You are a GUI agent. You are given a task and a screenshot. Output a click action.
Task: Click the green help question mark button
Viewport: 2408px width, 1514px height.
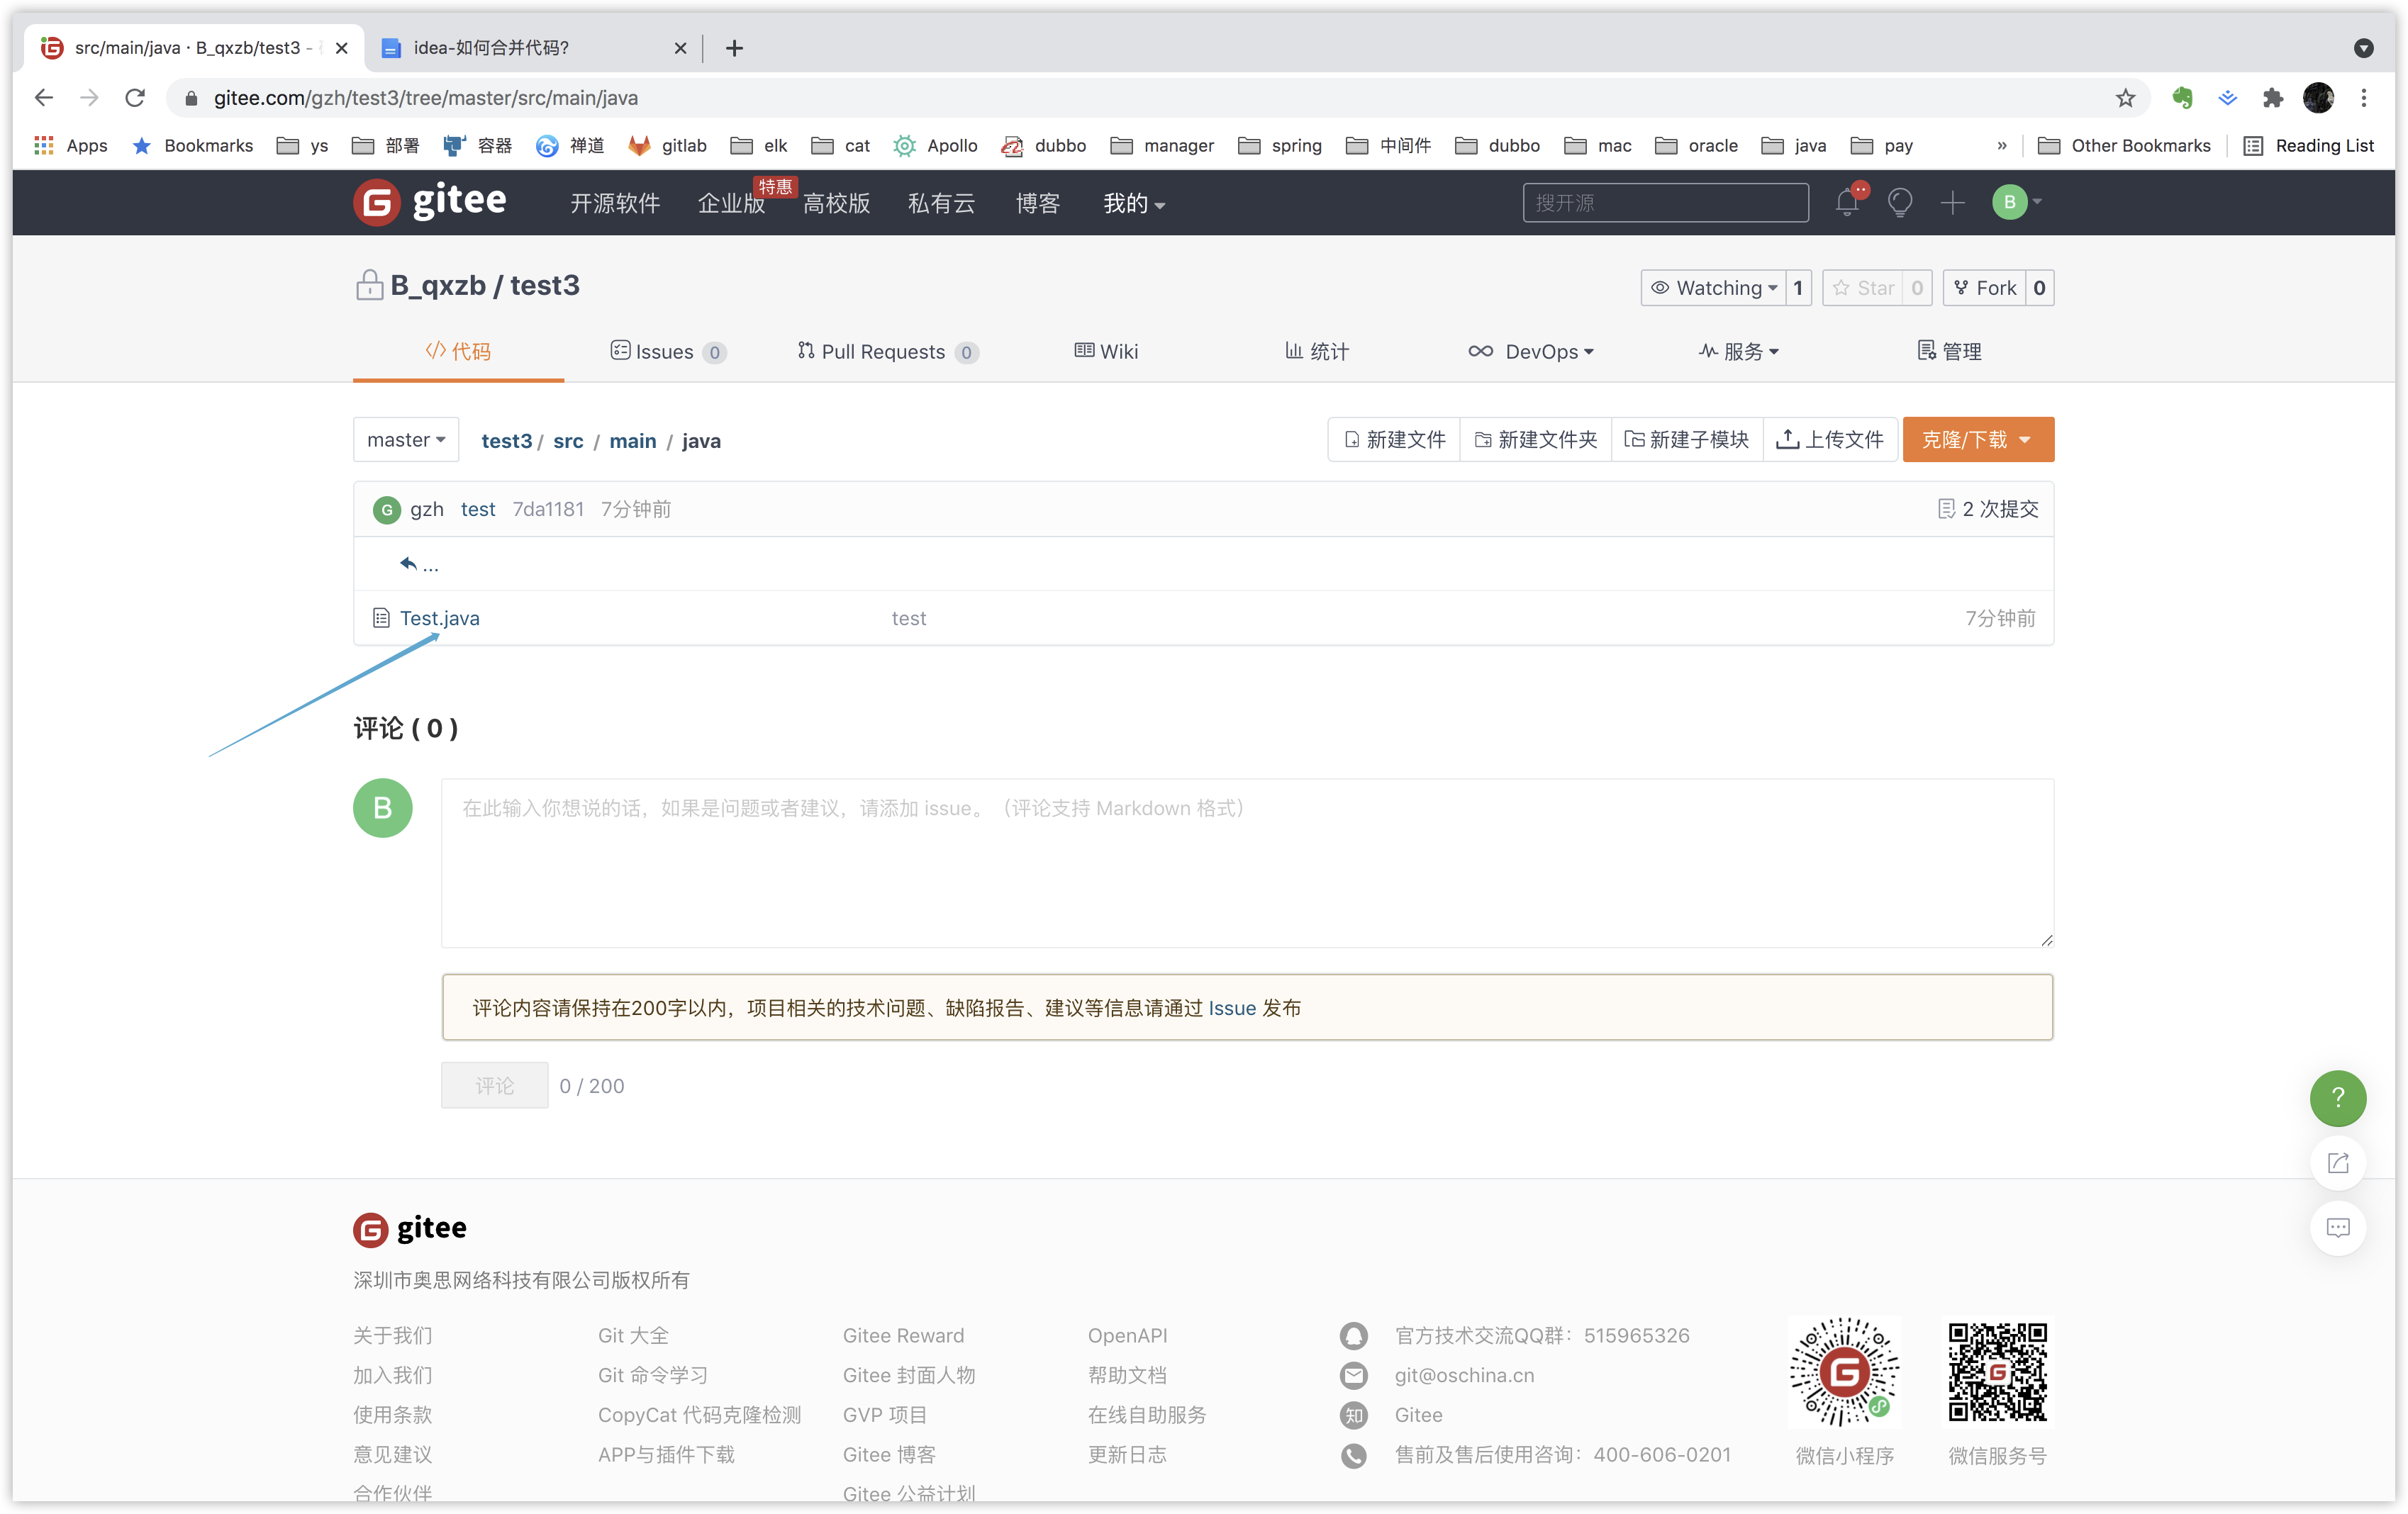click(2337, 1097)
